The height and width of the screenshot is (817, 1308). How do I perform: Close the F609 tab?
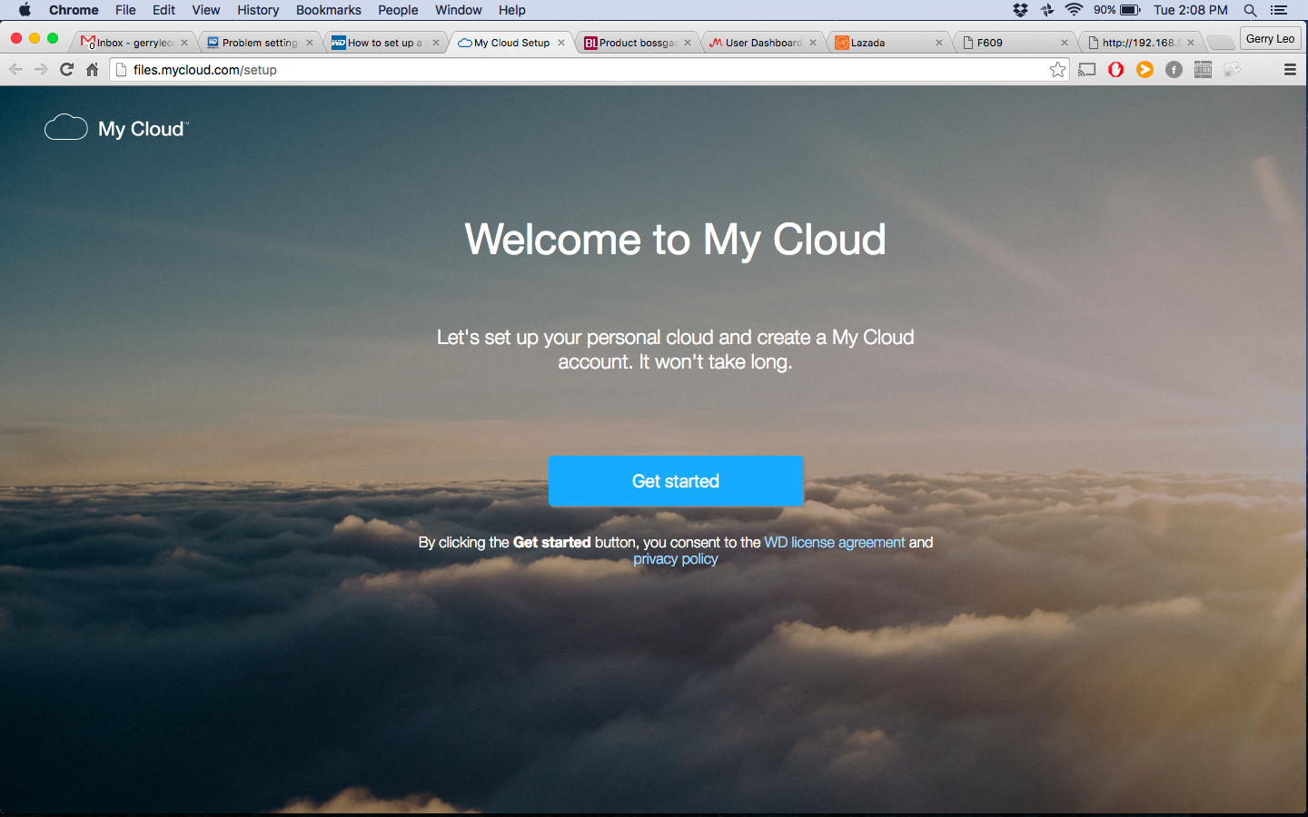[x=1065, y=43]
